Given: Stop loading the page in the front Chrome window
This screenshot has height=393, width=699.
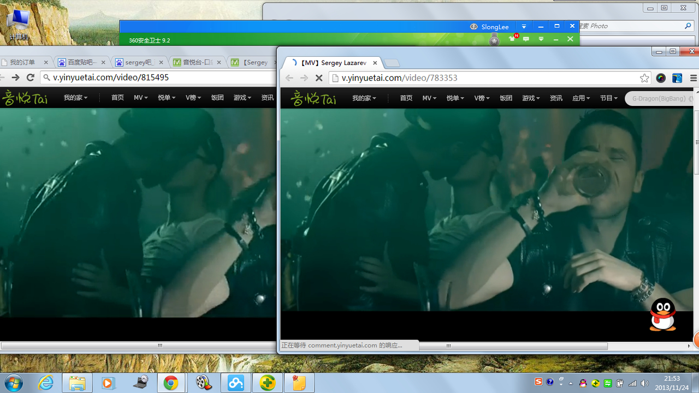Looking at the screenshot, I should tap(319, 78).
